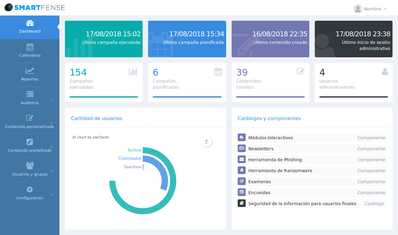
Task: Click the Campañas ejecutadas bar chart icon
Action: tap(133, 71)
